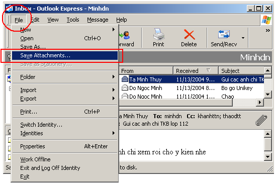The image size is (275, 184).
Task: Minimize the Outlook Express window
Action: pyautogui.click(x=250, y=9)
